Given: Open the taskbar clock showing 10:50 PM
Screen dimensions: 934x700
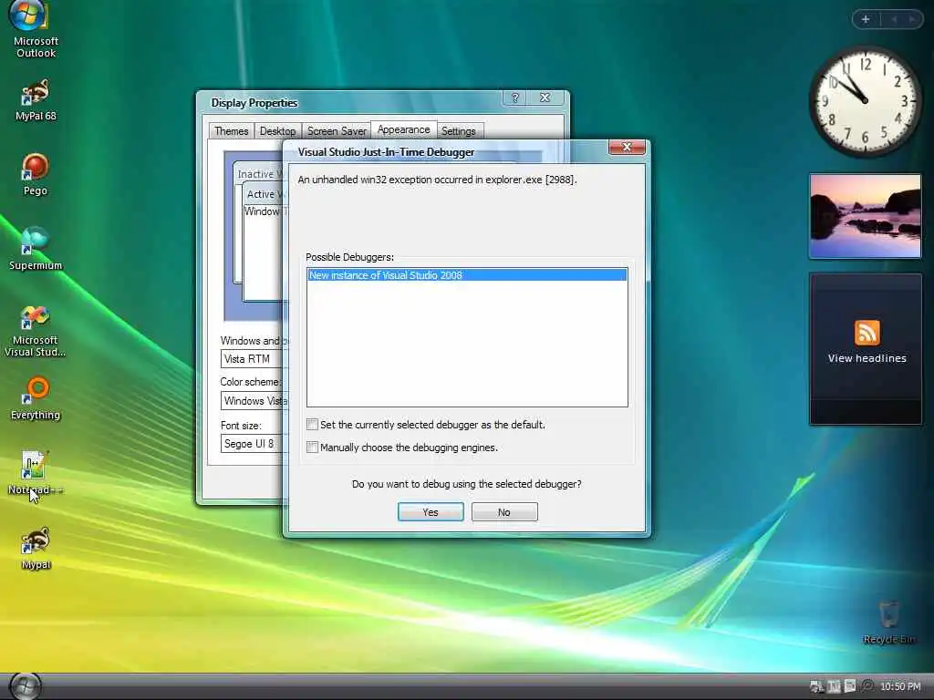Looking at the screenshot, I should click(x=900, y=686).
